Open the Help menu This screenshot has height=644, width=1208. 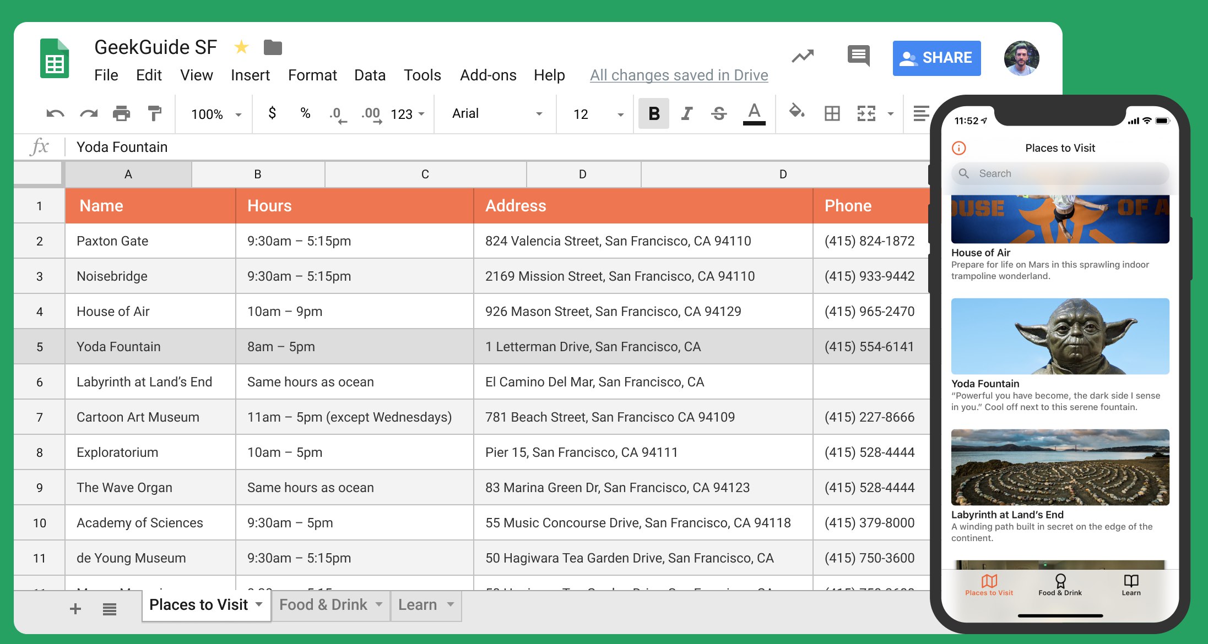(549, 75)
